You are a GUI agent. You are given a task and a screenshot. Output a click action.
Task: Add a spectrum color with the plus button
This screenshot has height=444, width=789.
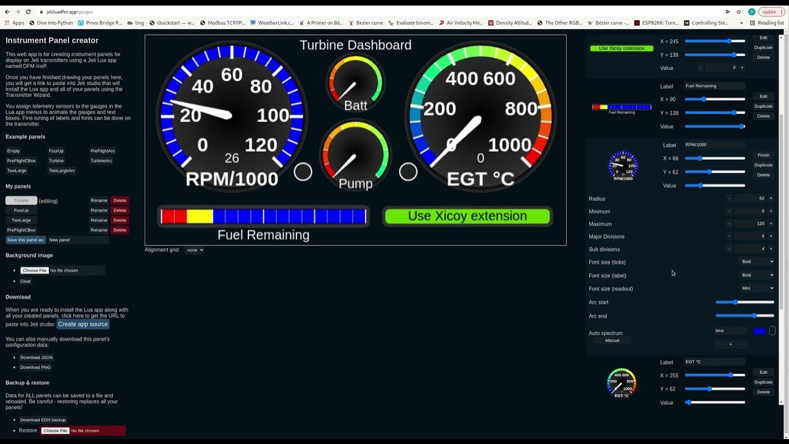click(730, 344)
